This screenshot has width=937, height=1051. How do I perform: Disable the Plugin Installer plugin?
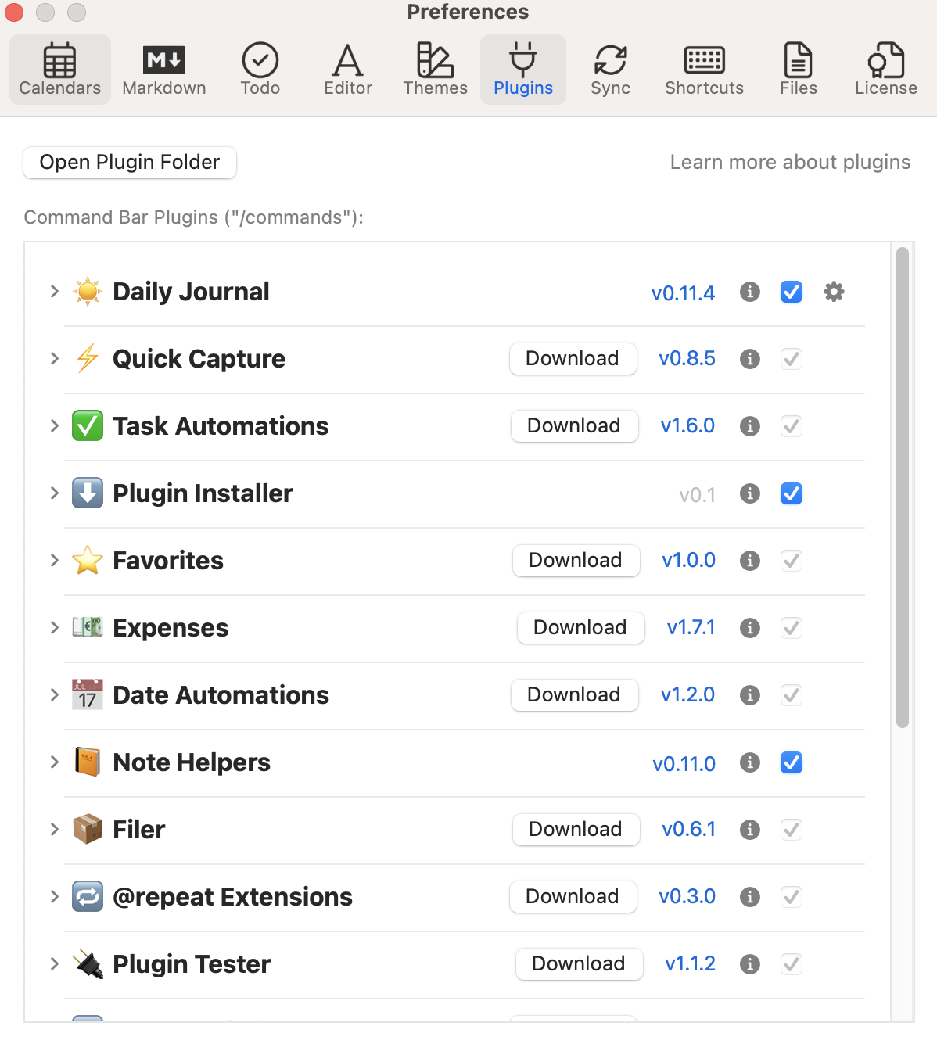pos(791,493)
